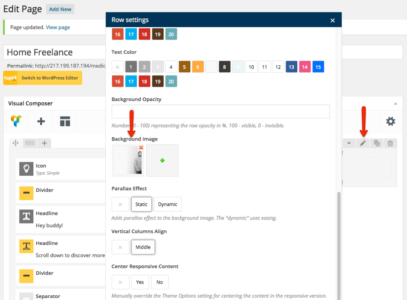
Task: Click the Background Opacity input field
Action: [x=221, y=111]
